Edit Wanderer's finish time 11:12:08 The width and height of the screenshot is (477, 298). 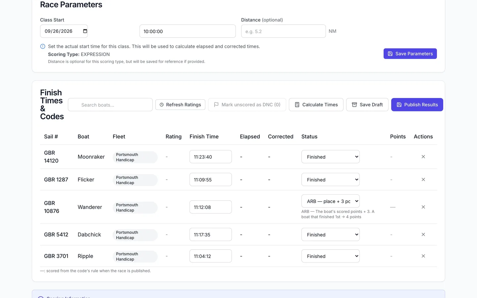tap(211, 207)
